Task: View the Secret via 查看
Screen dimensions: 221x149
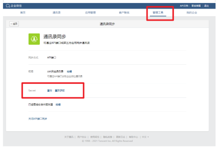Action: pos(50,91)
